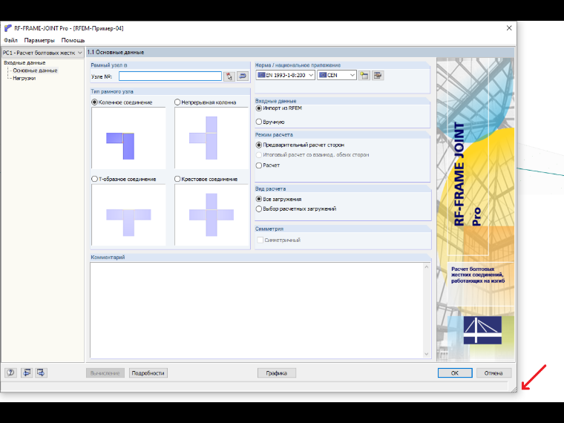Click inside the Комментарий text area
Viewport: 564px width, 423px height.
(257, 310)
